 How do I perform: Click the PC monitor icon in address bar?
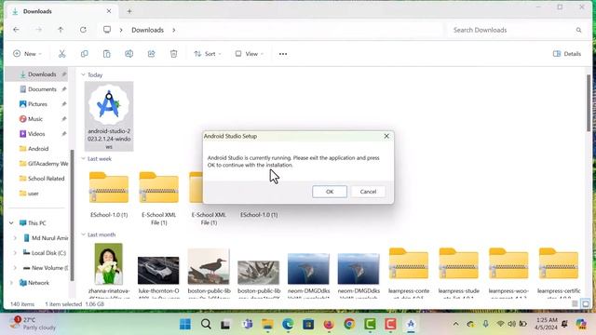click(107, 30)
